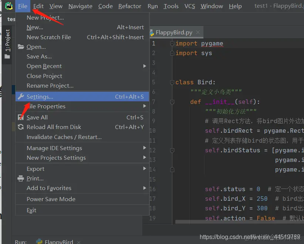Expand the New Projects Settings submenu arrow
The image size is (304, 244).
coord(145,157)
